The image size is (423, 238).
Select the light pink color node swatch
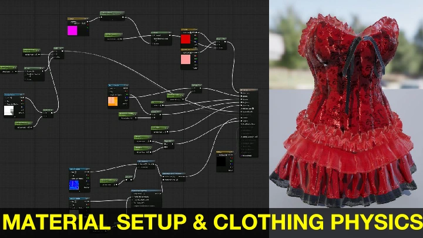pos(186,59)
